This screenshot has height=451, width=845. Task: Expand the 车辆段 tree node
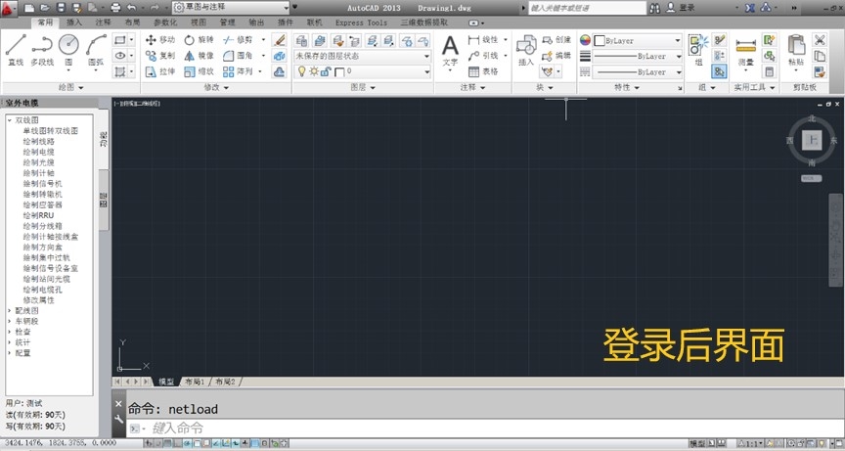[10, 321]
